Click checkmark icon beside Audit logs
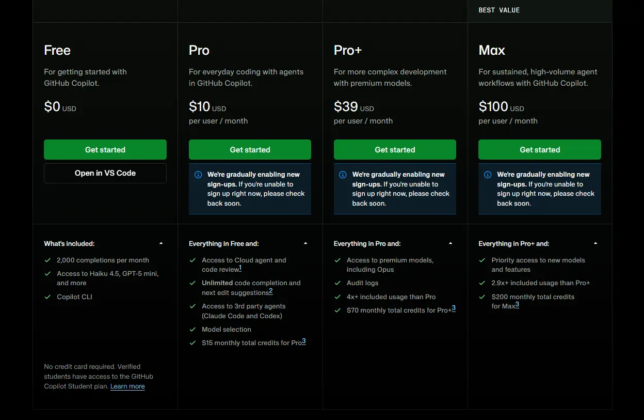This screenshot has height=420, width=644. point(337,283)
